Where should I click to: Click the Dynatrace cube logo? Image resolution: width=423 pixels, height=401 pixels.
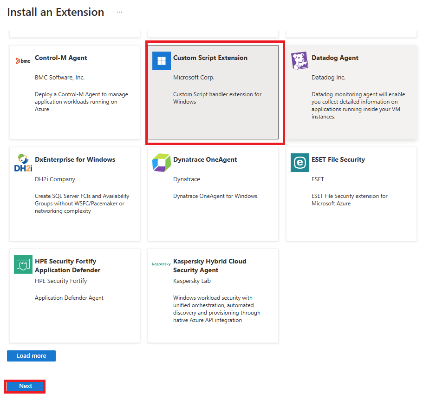(x=161, y=163)
